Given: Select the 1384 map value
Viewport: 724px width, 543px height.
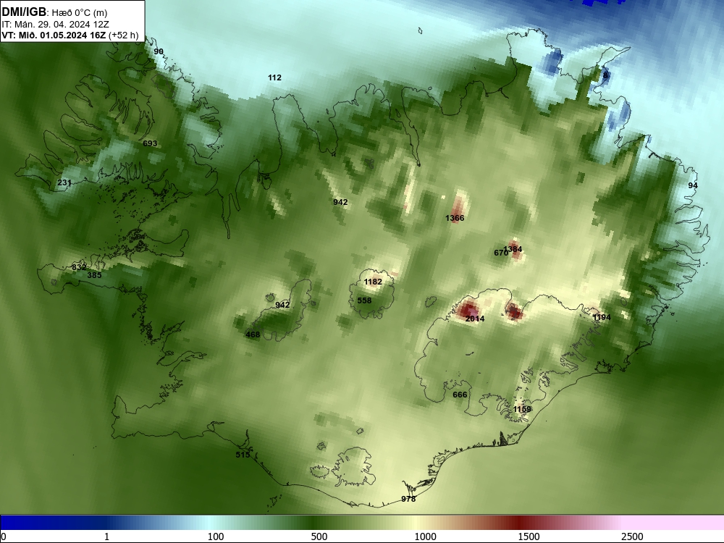Looking at the screenshot, I should [513, 249].
